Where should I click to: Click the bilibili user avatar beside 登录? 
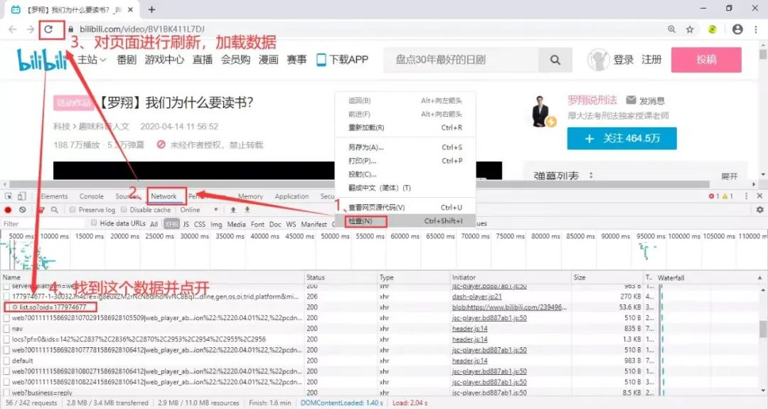click(598, 60)
